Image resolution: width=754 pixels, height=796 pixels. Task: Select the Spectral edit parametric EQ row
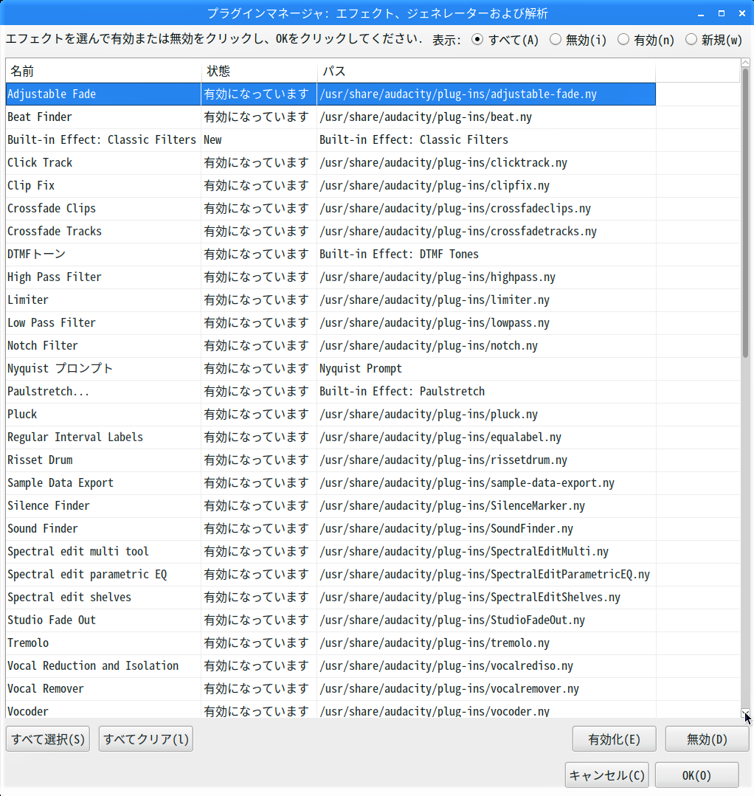click(x=331, y=574)
